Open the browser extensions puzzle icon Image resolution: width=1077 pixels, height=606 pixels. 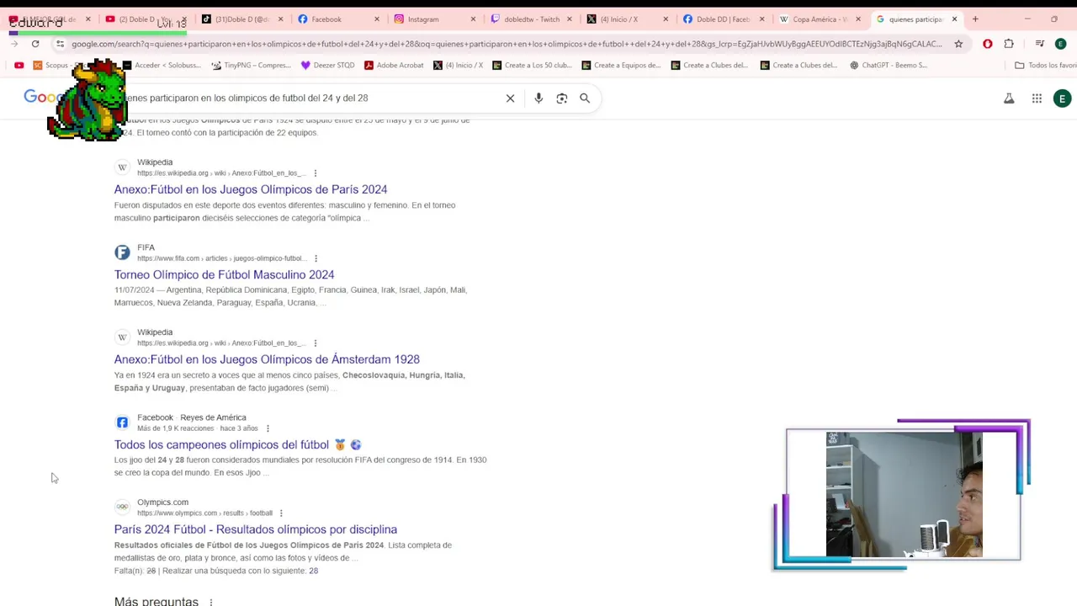pyautogui.click(x=1009, y=44)
